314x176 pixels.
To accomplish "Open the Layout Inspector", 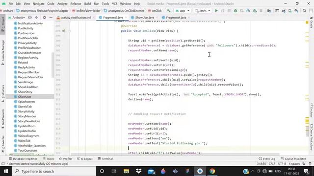I will (293, 158).
